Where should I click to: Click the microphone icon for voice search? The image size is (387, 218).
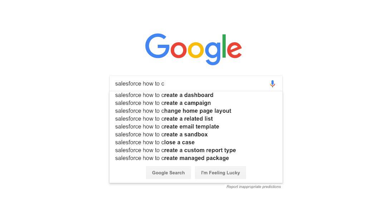tap(273, 83)
